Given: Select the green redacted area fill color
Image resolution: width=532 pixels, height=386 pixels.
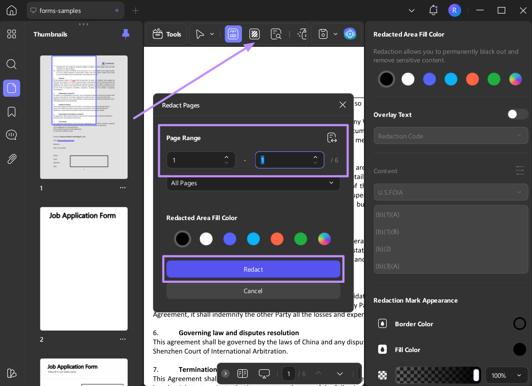Looking at the screenshot, I should click(x=301, y=239).
